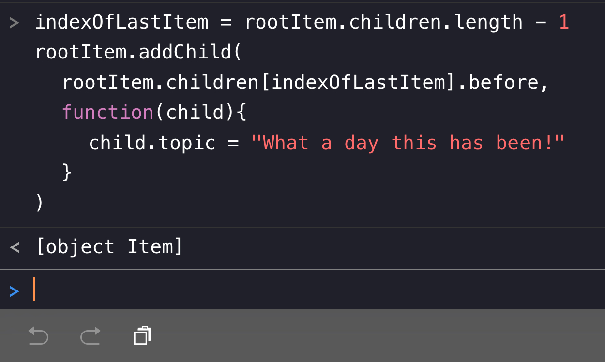Click the redo arrow icon
The image size is (605, 362).
[91, 335]
